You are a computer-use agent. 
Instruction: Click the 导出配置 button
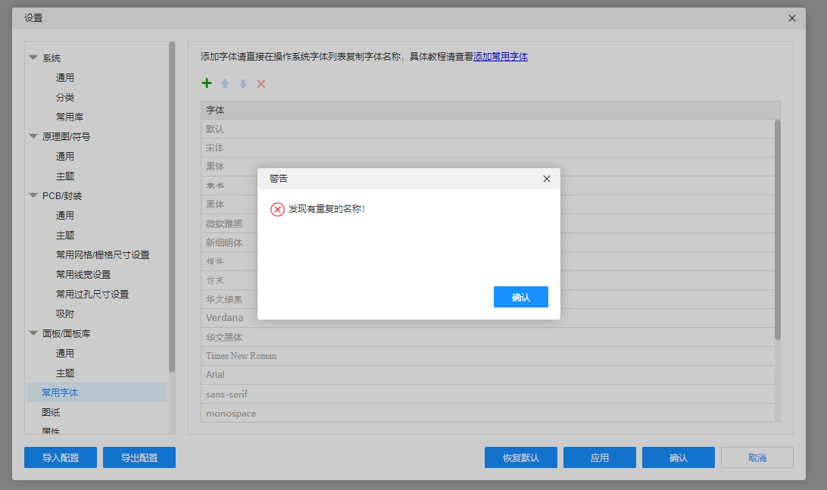(139, 457)
